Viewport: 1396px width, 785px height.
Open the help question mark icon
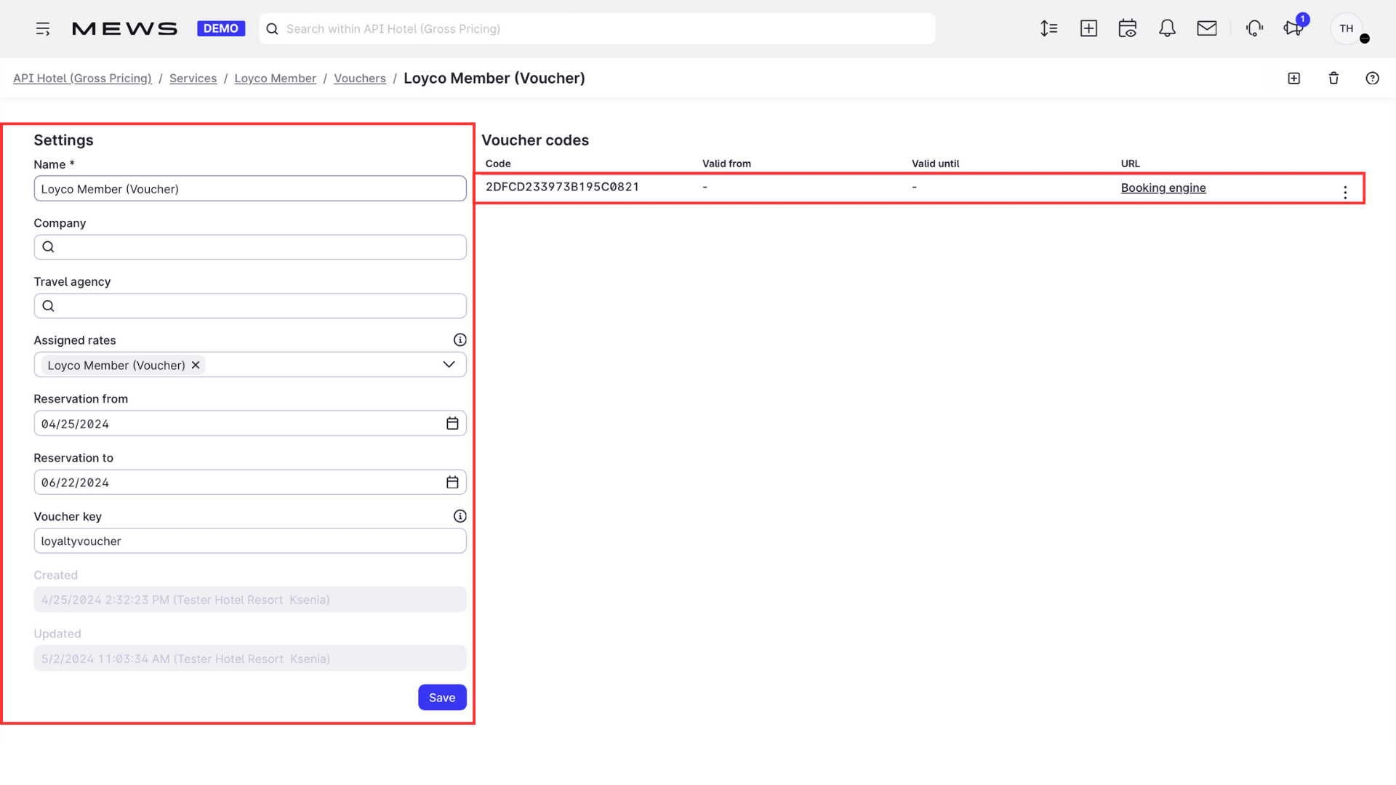(x=1372, y=78)
